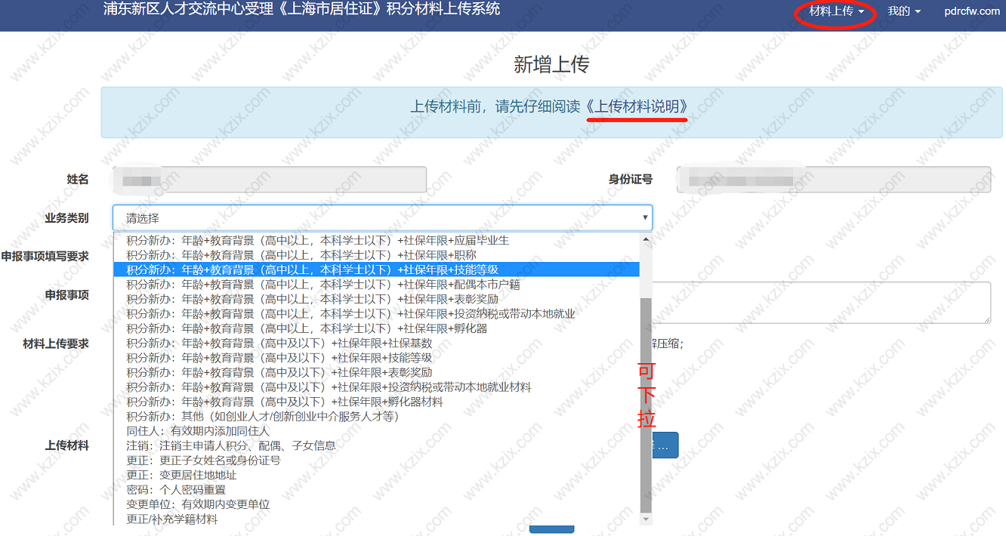Screen dimensions: 1006x536
Task: Open the 我的 dropdown menu
Action: coord(904,11)
